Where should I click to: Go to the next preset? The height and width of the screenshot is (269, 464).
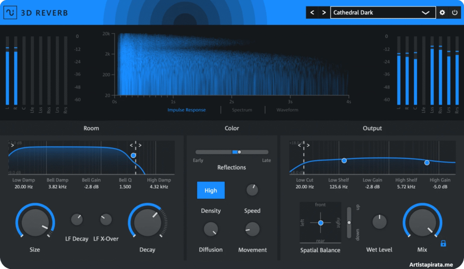click(323, 12)
